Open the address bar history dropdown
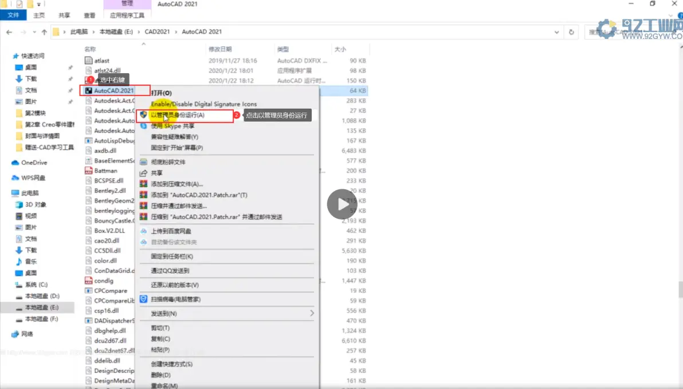The height and width of the screenshot is (389, 683). click(557, 32)
